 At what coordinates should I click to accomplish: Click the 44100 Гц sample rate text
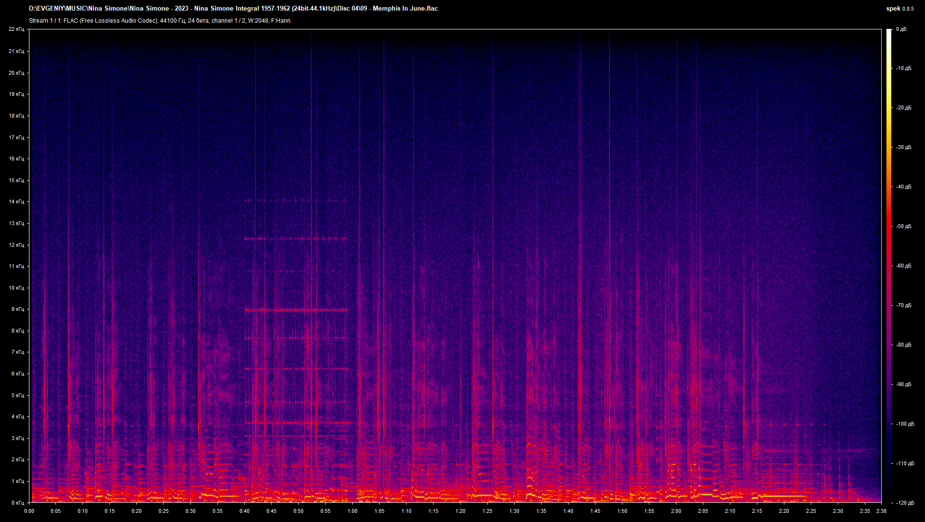coord(169,21)
